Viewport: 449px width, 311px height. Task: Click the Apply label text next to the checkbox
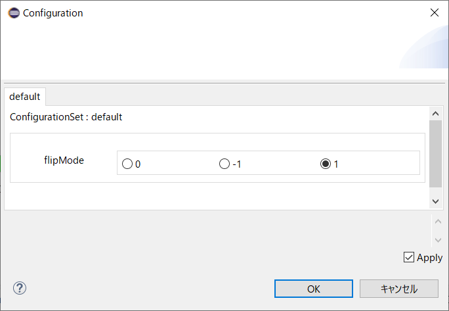point(429,258)
